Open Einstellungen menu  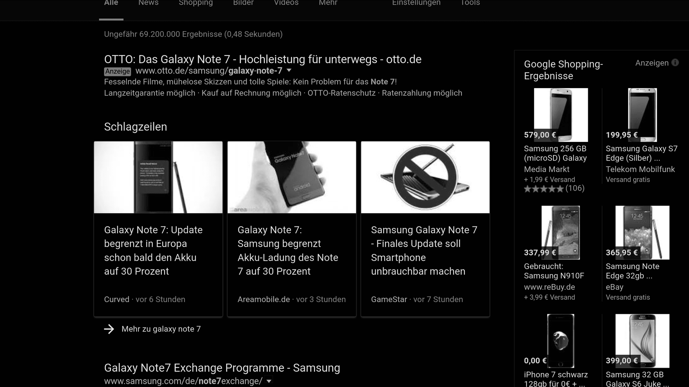[416, 3]
